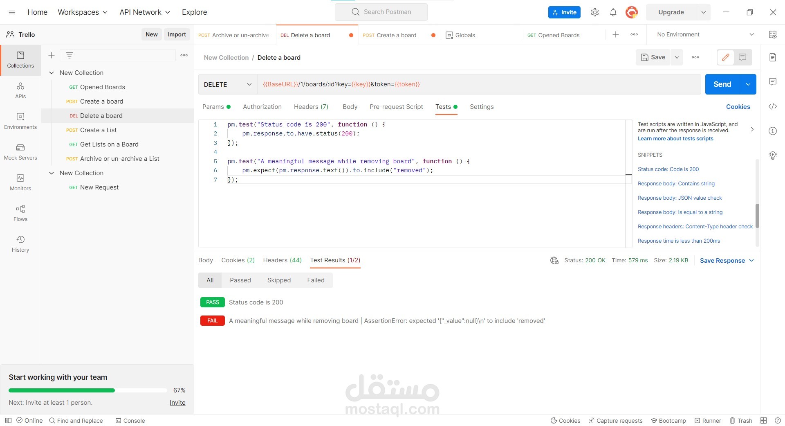Open the Monitors sidebar panel
Viewport: 785px width, 426px height.
(20, 183)
